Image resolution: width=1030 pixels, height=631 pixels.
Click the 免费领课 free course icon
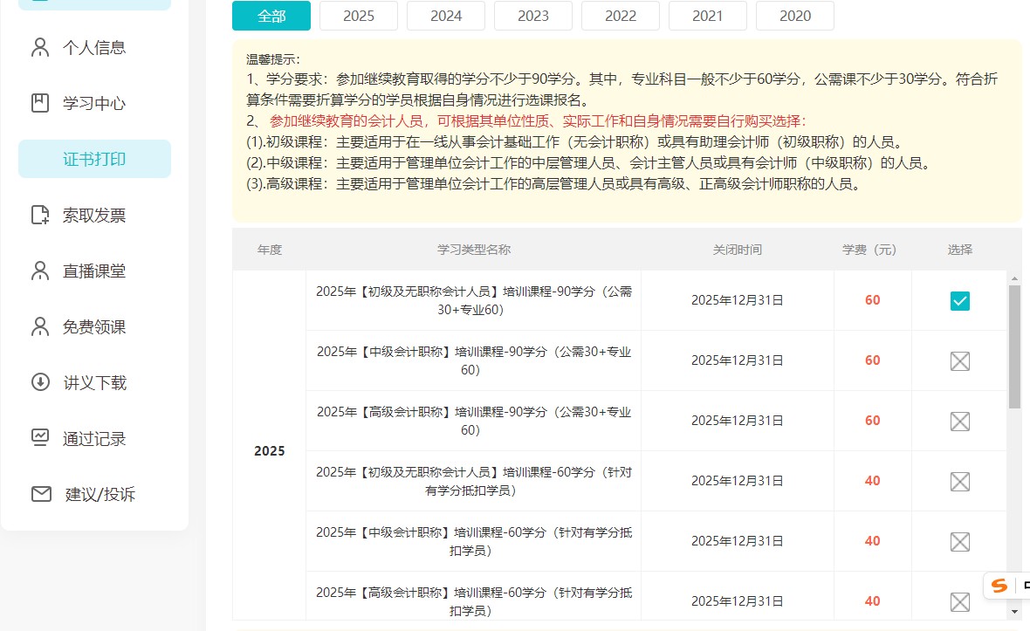point(39,326)
